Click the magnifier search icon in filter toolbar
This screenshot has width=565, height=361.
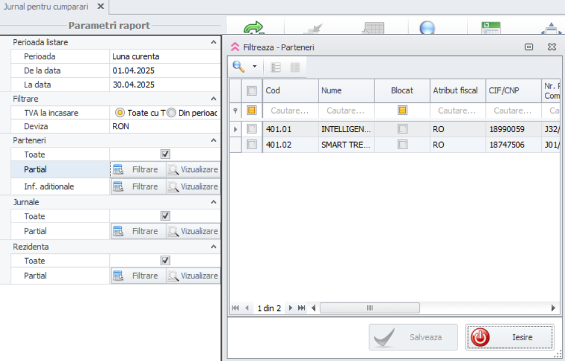(x=238, y=67)
